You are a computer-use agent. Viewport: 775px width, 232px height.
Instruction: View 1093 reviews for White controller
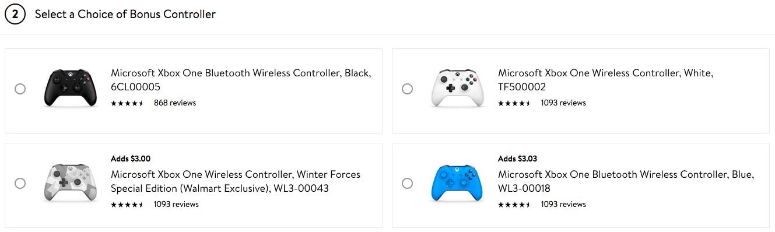click(563, 103)
